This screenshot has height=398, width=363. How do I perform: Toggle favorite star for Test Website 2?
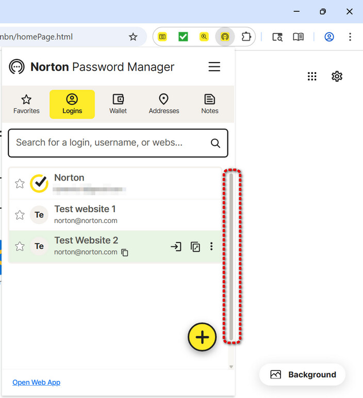pyautogui.click(x=20, y=246)
